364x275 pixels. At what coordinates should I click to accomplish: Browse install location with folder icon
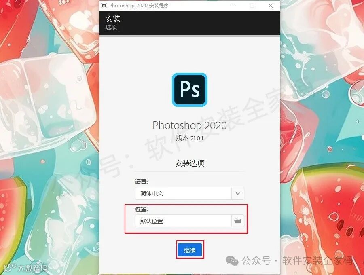(238, 221)
